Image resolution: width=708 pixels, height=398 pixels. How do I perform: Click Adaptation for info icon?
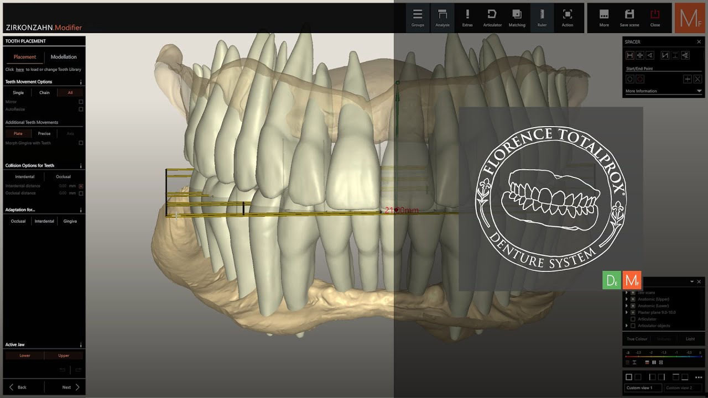81,210
